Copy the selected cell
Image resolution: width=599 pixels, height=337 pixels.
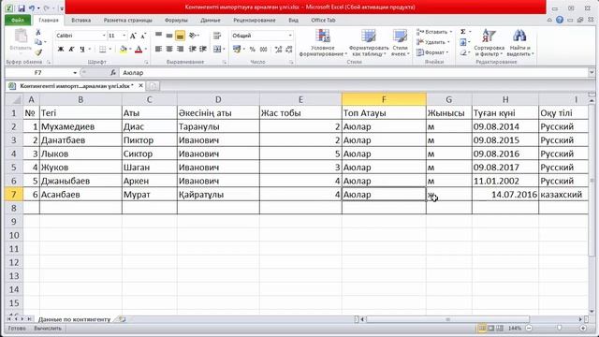coord(38,42)
